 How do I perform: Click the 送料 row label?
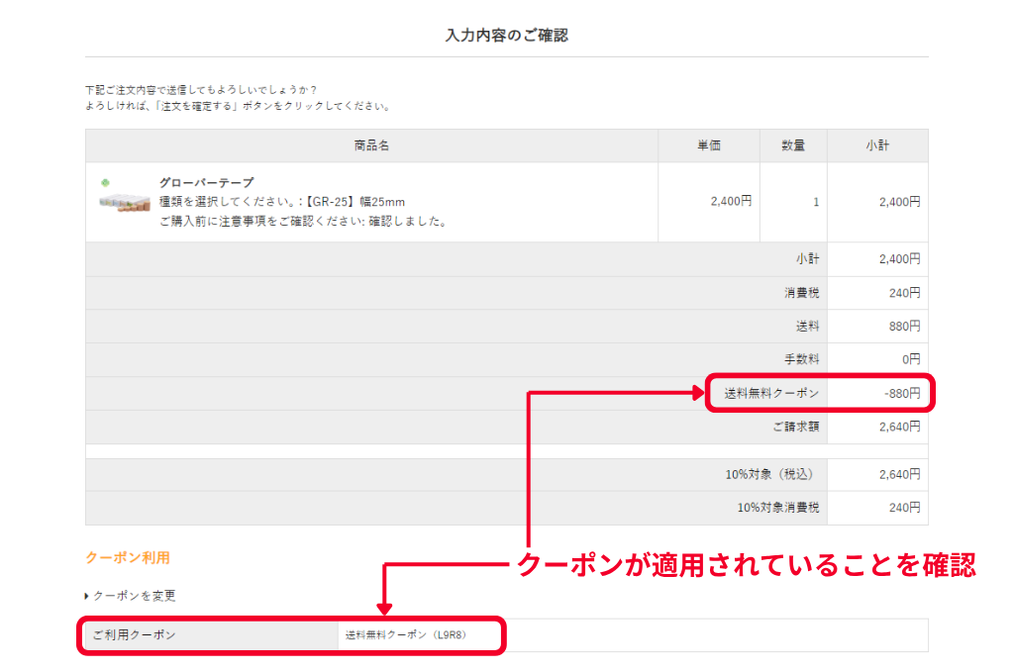pos(808,326)
